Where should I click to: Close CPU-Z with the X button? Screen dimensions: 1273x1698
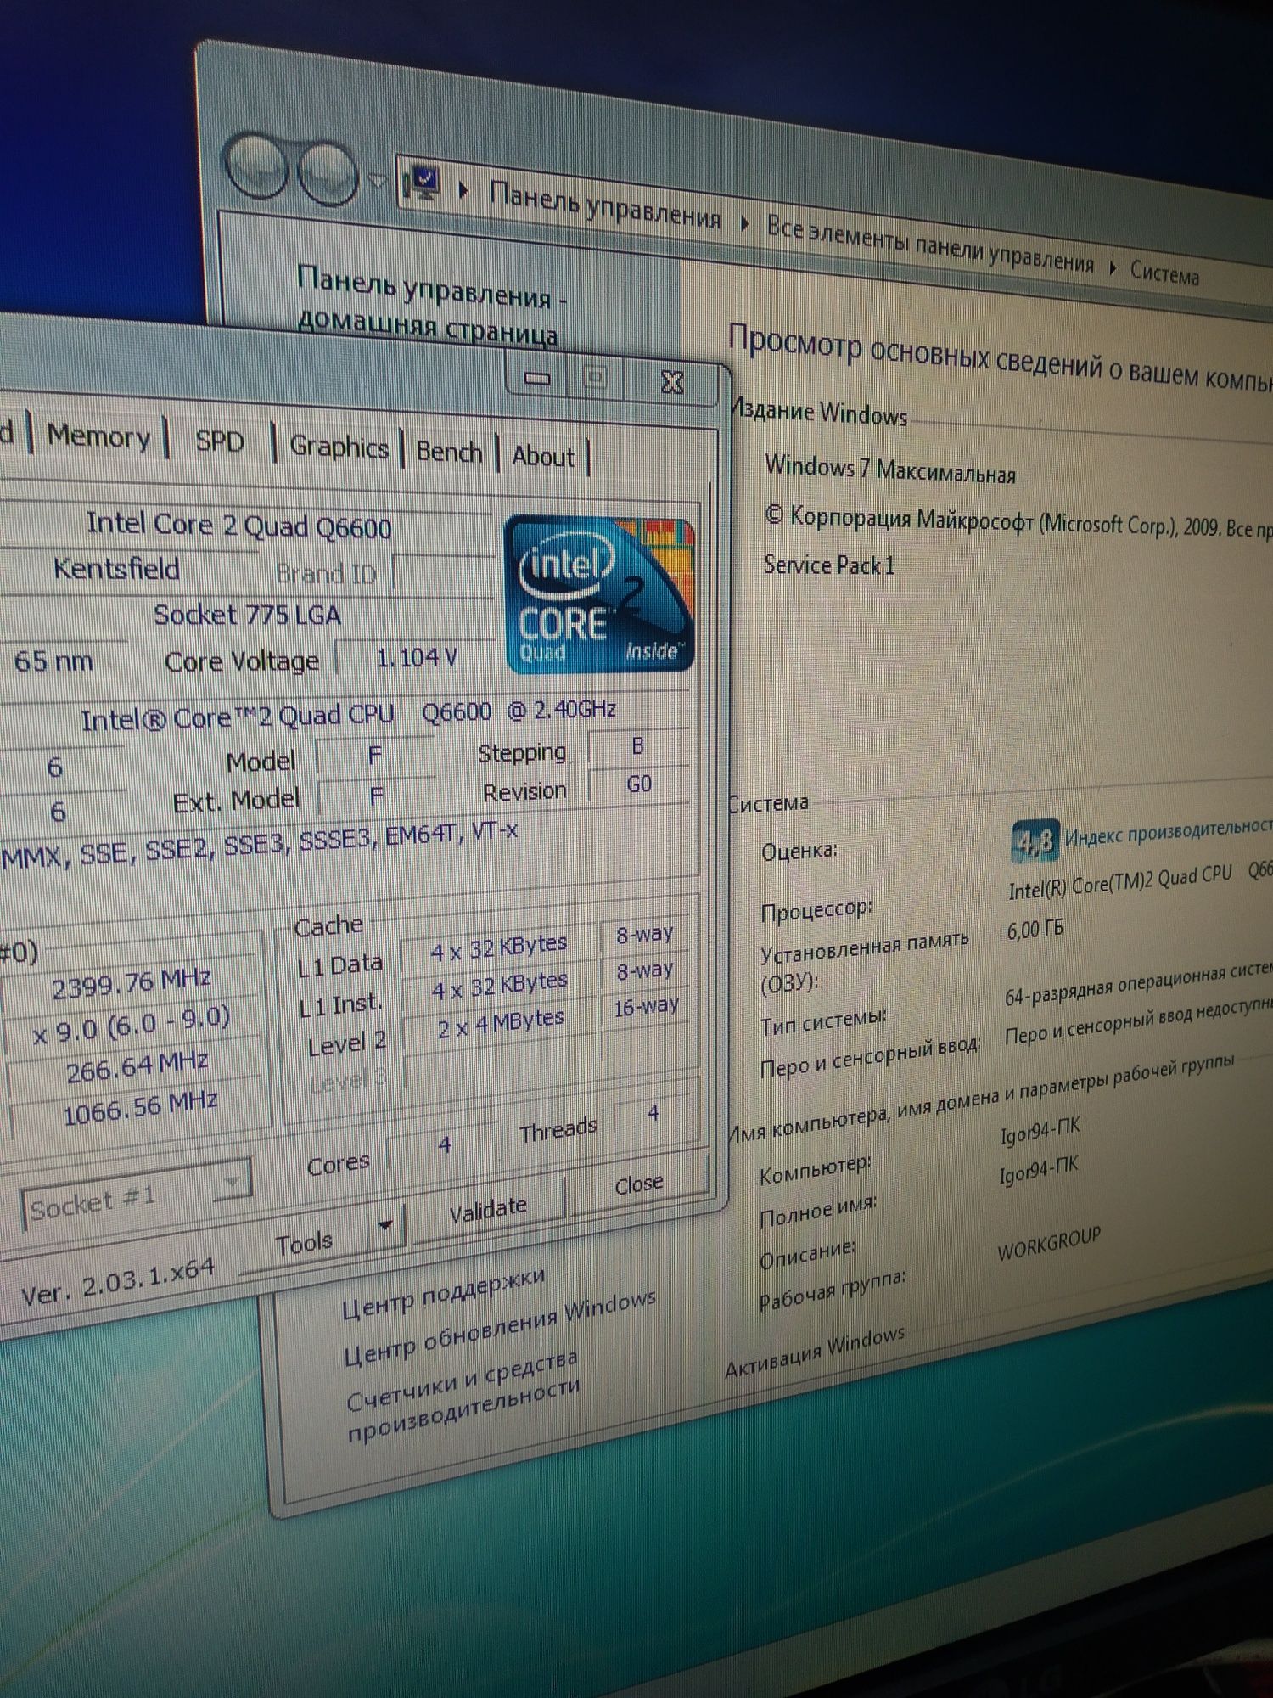pos(672,382)
